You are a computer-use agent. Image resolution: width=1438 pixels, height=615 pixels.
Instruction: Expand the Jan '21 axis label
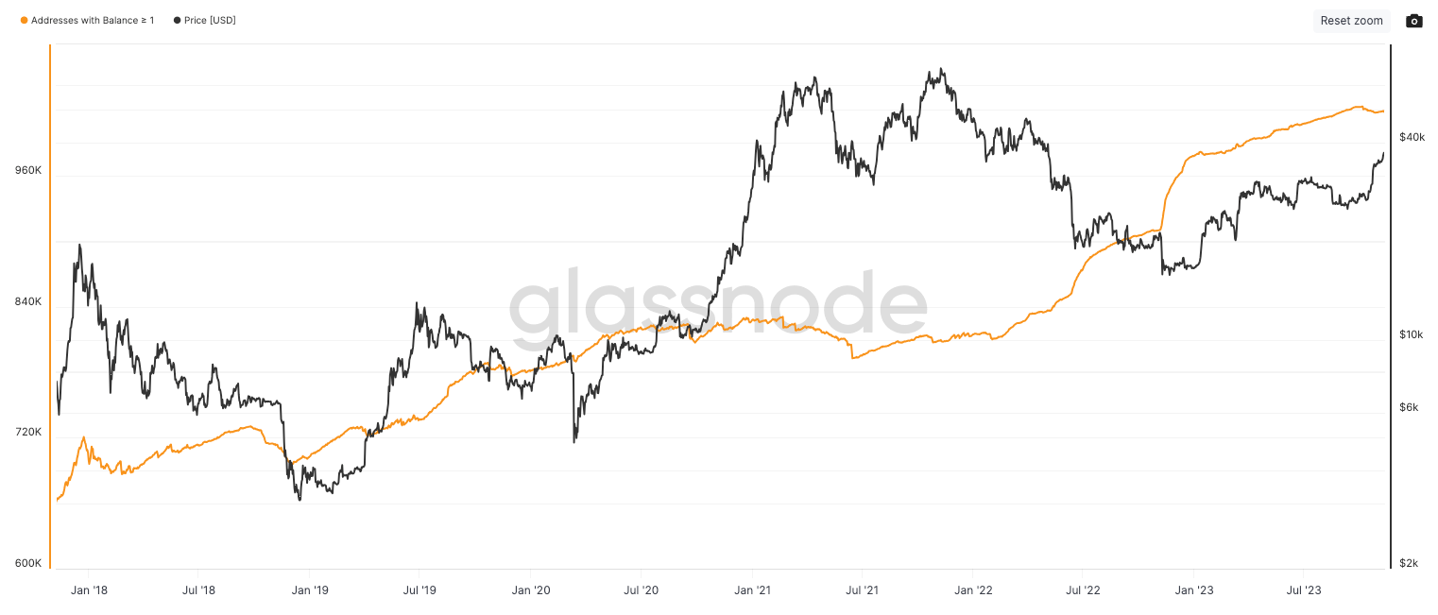[x=753, y=589]
